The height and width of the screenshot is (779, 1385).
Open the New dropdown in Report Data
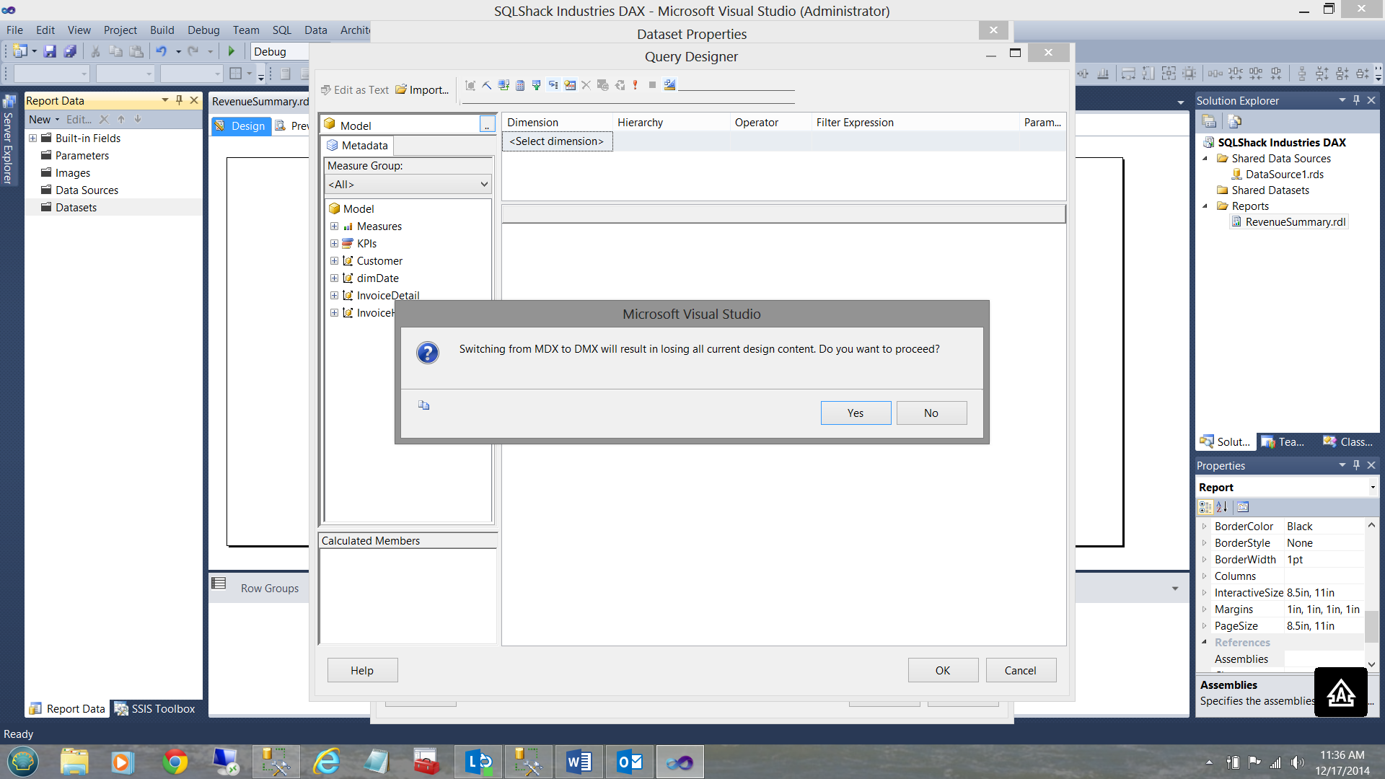pyautogui.click(x=43, y=119)
